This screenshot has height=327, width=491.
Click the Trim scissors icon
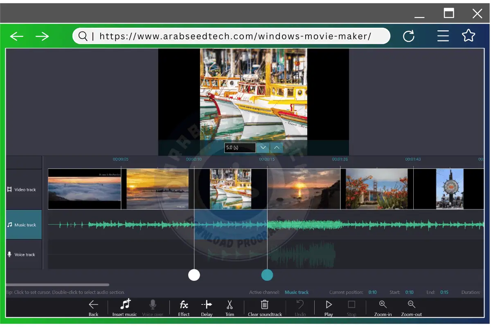230,305
